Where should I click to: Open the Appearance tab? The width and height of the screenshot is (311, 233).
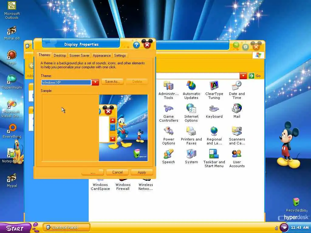101,56
